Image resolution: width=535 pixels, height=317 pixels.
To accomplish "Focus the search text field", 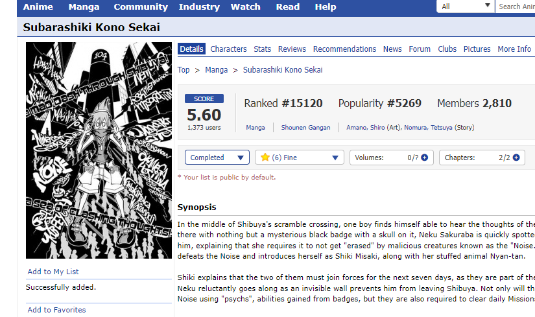I will coord(516,6).
